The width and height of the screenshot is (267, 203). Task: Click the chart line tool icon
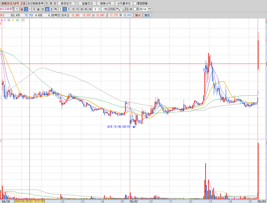[x=122, y=9]
